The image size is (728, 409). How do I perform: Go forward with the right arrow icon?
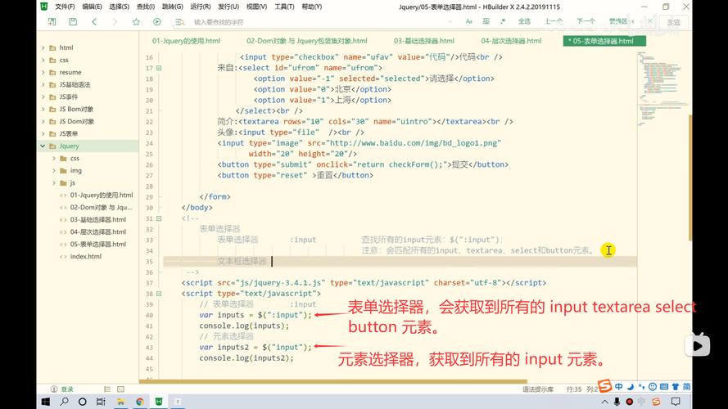pos(115,22)
